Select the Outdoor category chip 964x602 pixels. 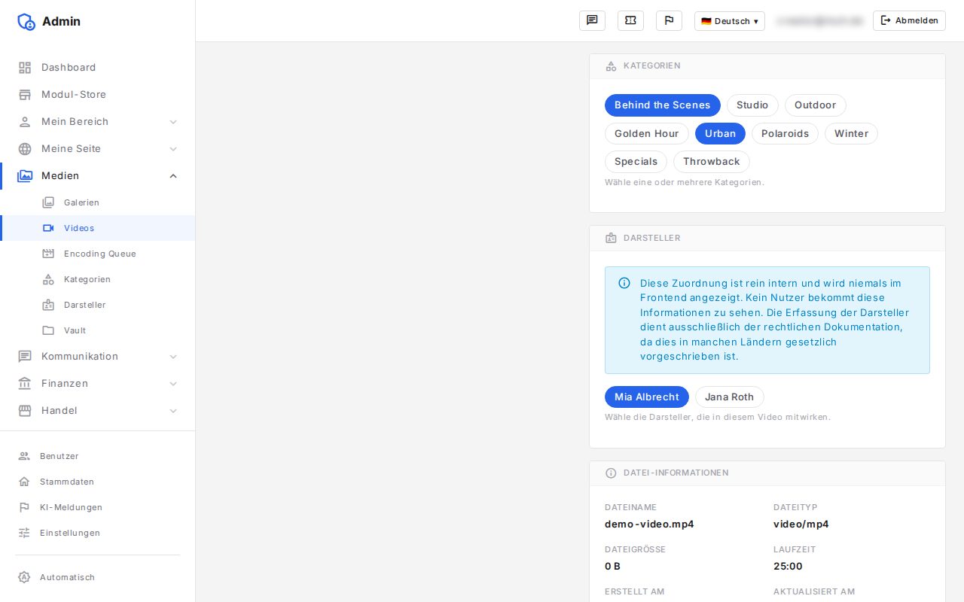816,105
